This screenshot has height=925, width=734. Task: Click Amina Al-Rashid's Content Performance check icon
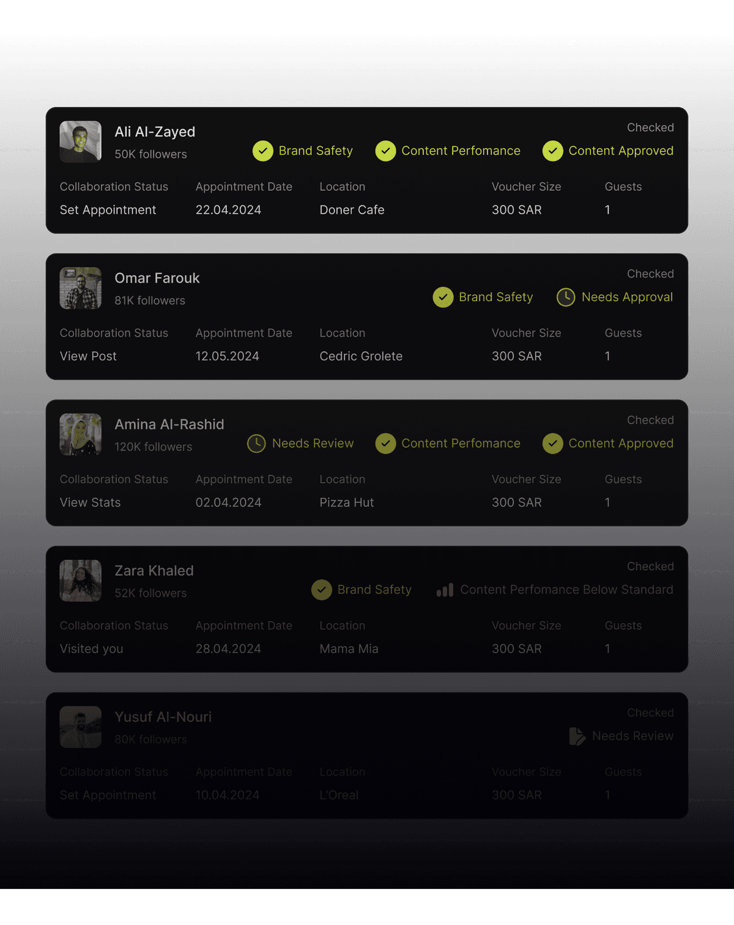[x=385, y=444]
